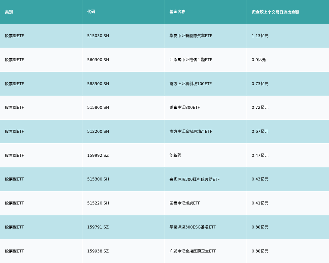Click fund name 国泰中证煤炭ETF
This screenshot has width=329, height=263.
coord(185,203)
